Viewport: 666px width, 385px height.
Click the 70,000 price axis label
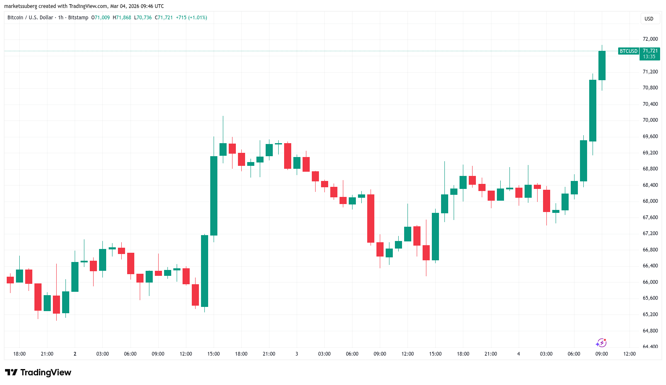[x=650, y=120]
